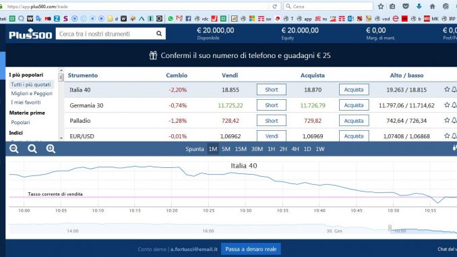The height and width of the screenshot is (257, 457).
Task: Select the Spunta chart option
Action: [194, 149]
